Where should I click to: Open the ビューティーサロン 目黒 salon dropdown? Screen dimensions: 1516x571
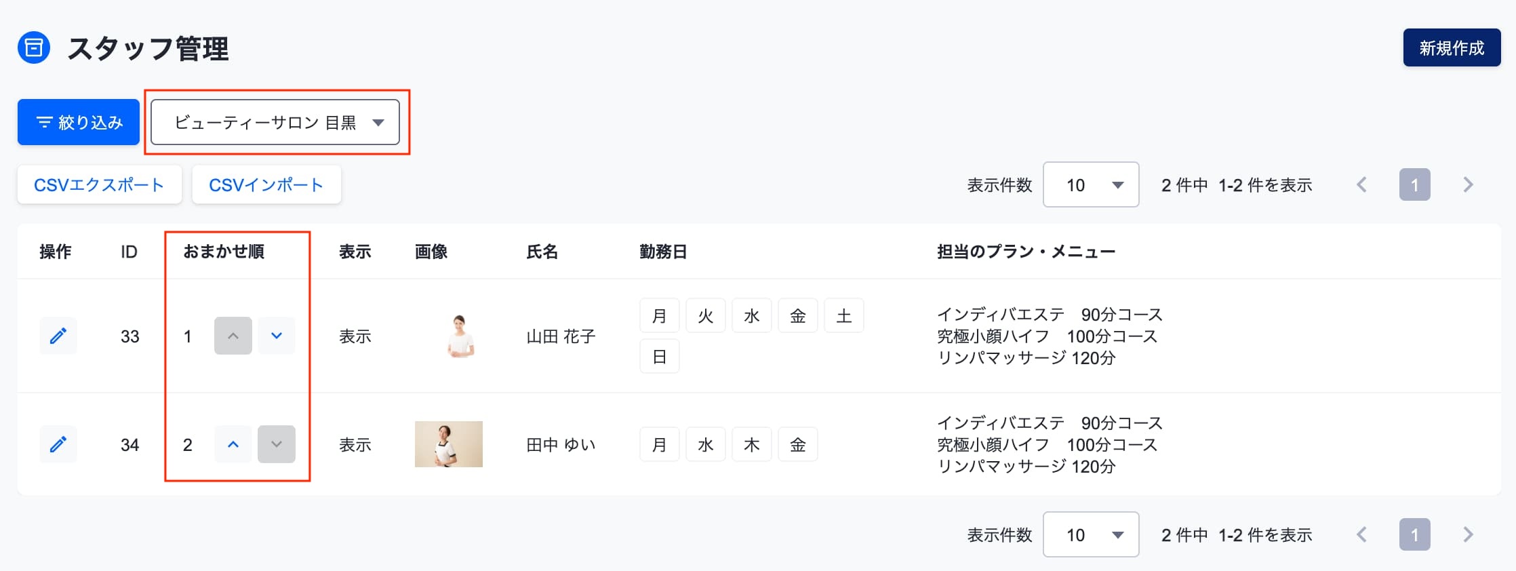click(x=275, y=122)
